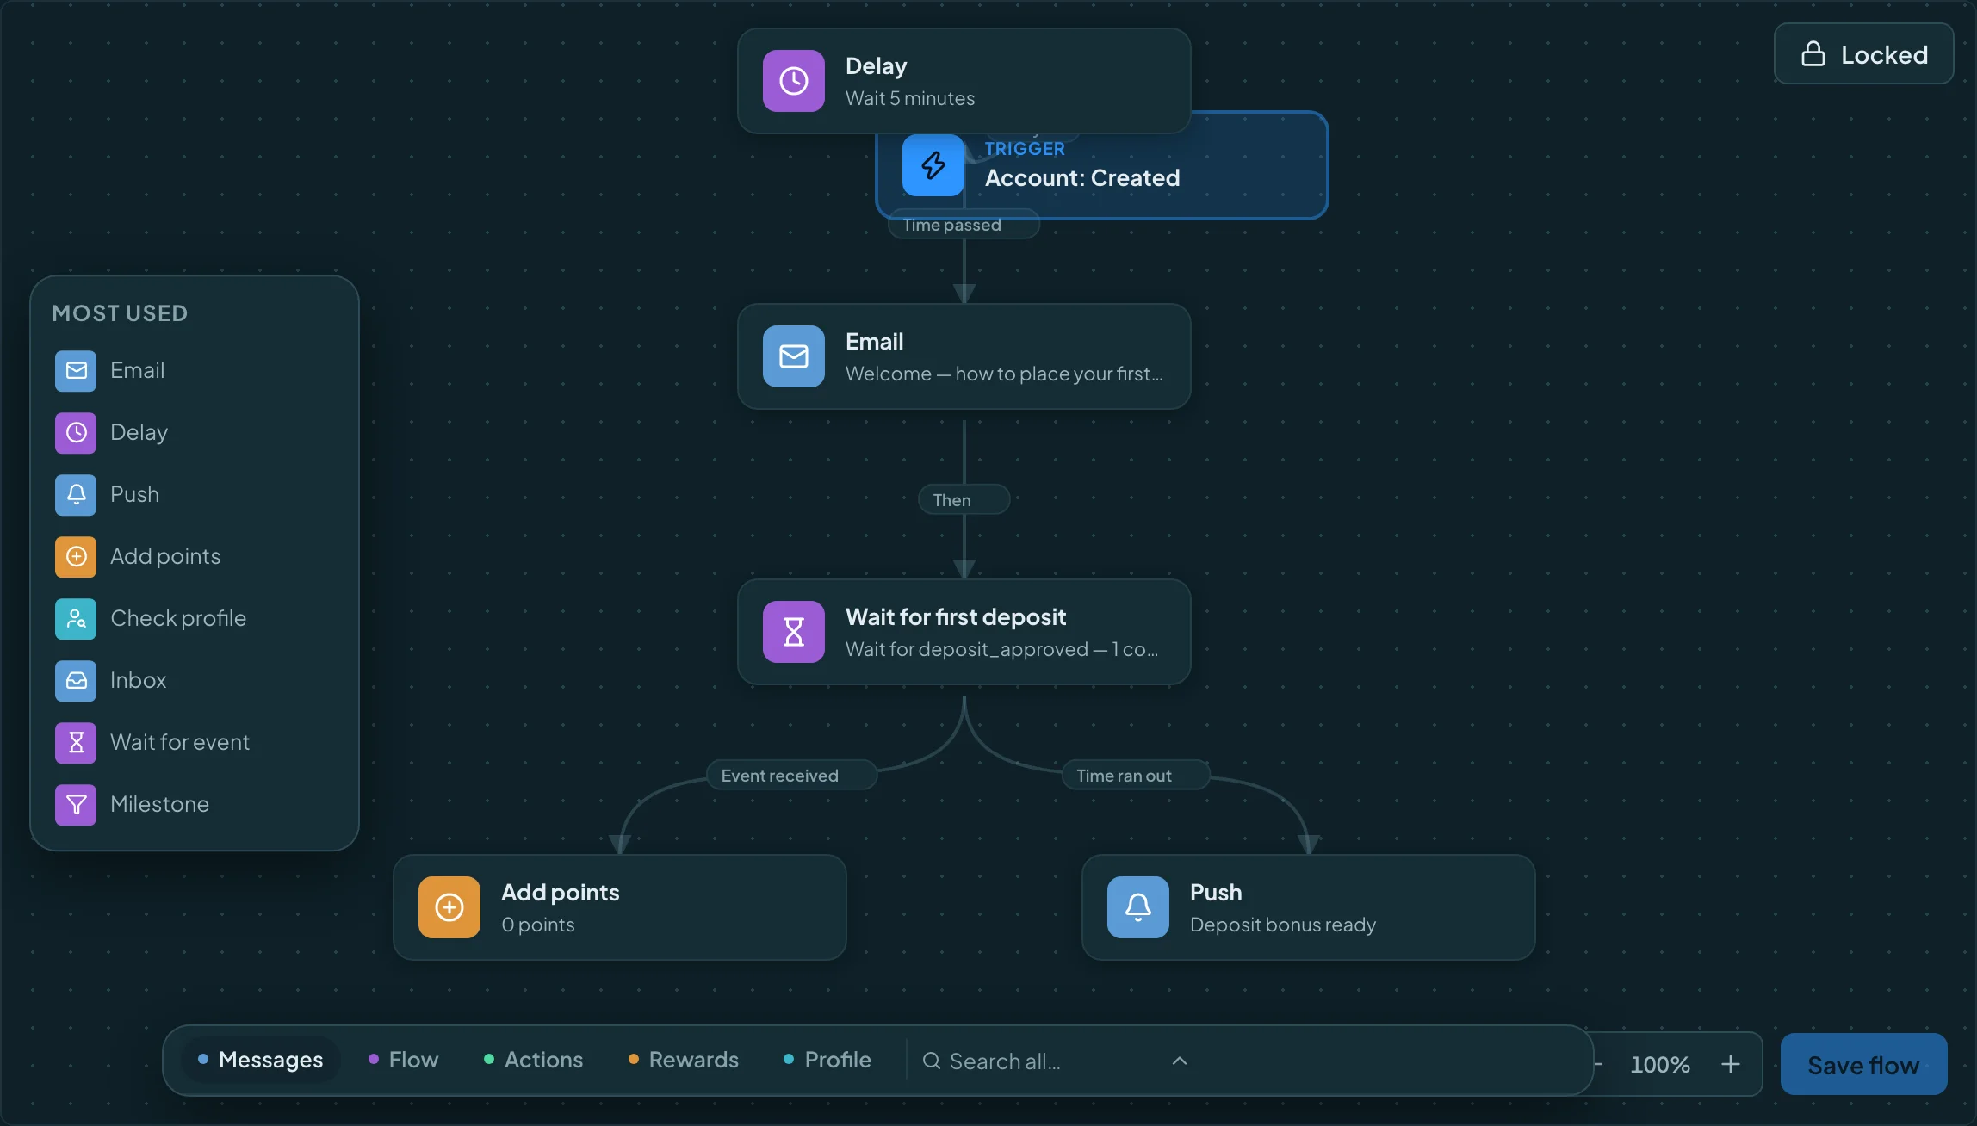This screenshot has height=1126, width=1977.
Task: Collapse the bottom bar with chevron up
Action: coord(1180,1061)
